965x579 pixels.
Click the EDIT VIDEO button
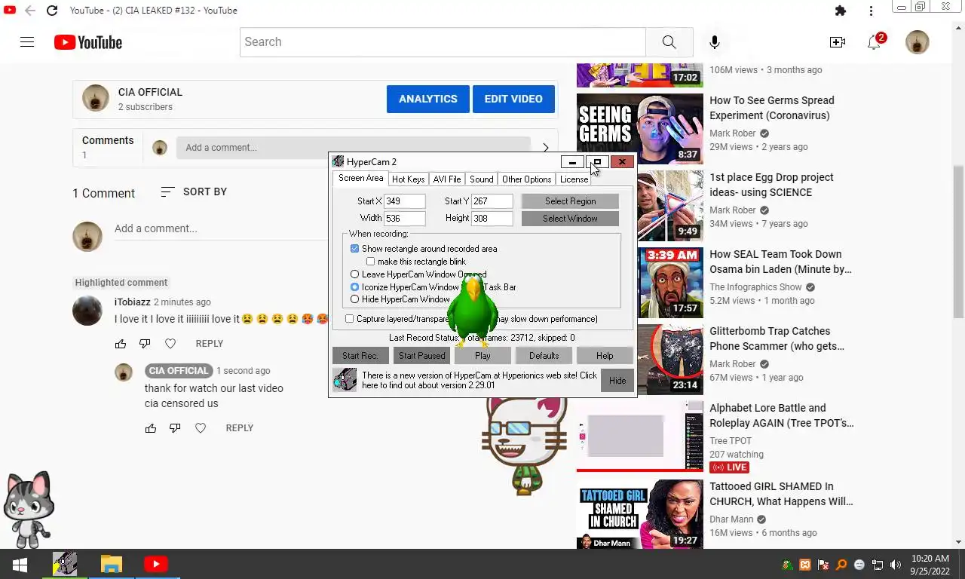[x=513, y=99]
